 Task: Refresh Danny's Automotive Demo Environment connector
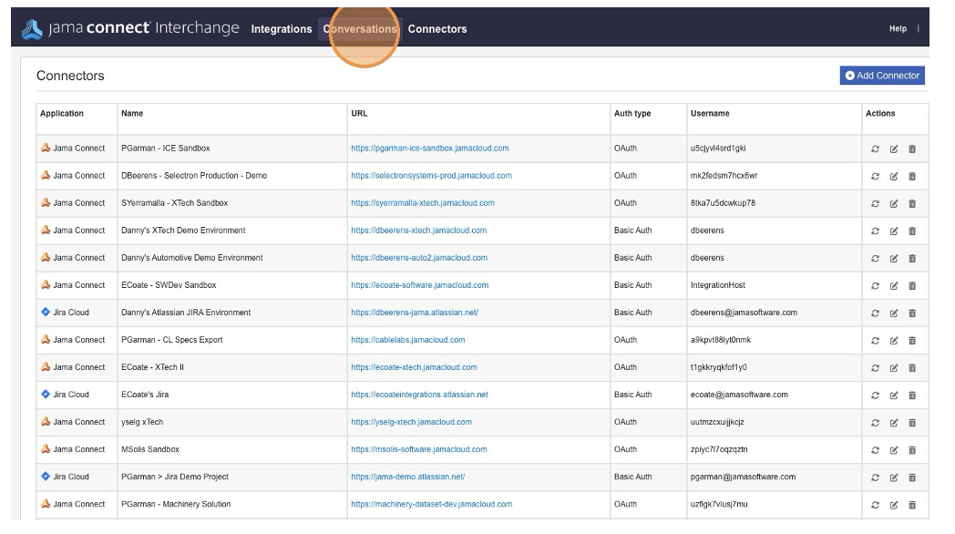pos(875,258)
